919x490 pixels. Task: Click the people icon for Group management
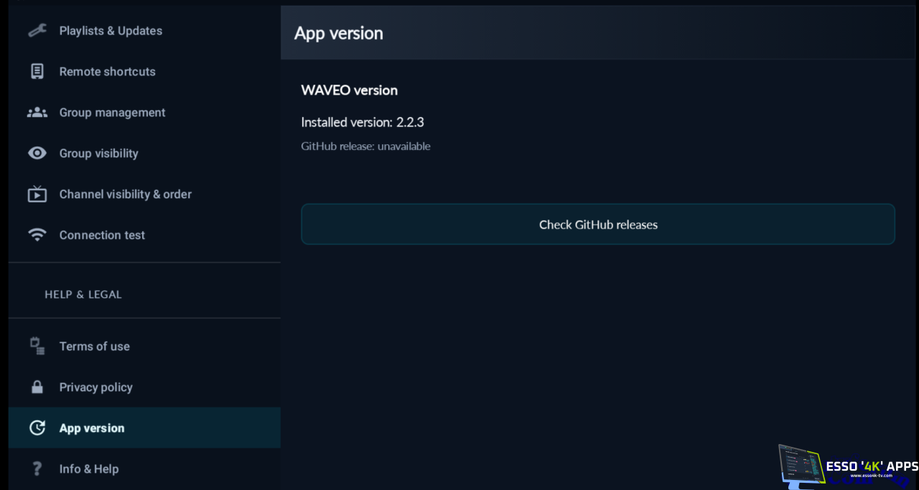click(x=37, y=112)
